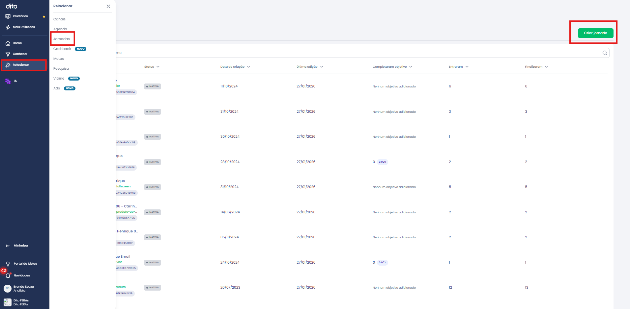This screenshot has width=630, height=309.
Task: Open Agenda in Relacionar menu
Action: click(60, 29)
